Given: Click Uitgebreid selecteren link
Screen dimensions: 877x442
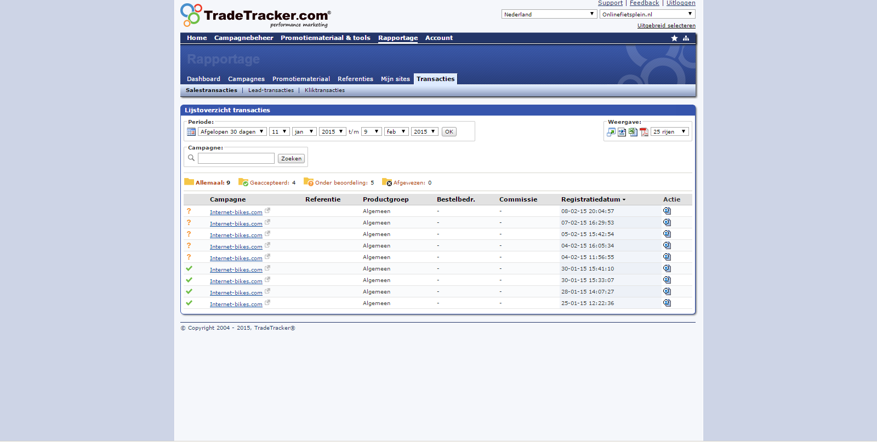Looking at the screenshot, I should (x=666, y=26).
